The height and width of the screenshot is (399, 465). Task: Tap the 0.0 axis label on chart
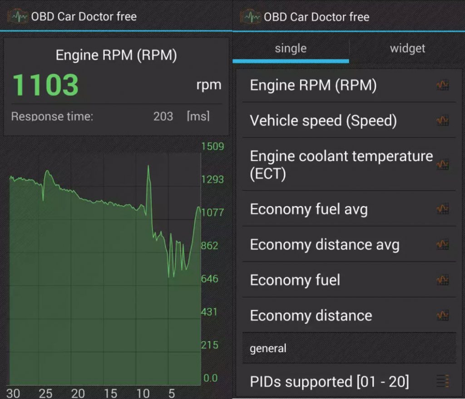click(x=211, y=378)
